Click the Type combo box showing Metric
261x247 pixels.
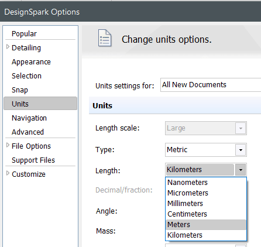coord(206,150)
